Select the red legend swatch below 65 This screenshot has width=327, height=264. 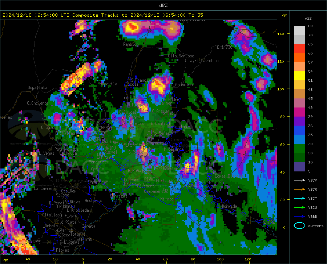[299, 49]
